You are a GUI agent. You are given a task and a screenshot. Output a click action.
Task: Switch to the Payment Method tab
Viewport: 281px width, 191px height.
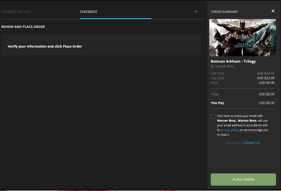click(x=16, y=12)
